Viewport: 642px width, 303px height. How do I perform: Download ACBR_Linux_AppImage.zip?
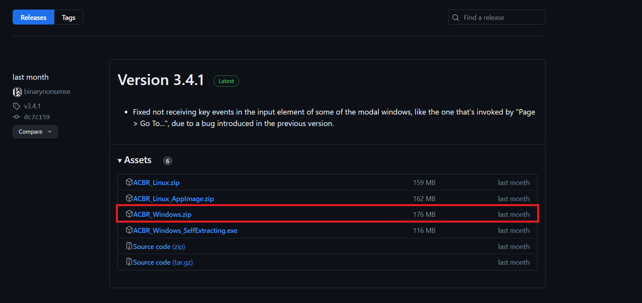tap(173, 199)
